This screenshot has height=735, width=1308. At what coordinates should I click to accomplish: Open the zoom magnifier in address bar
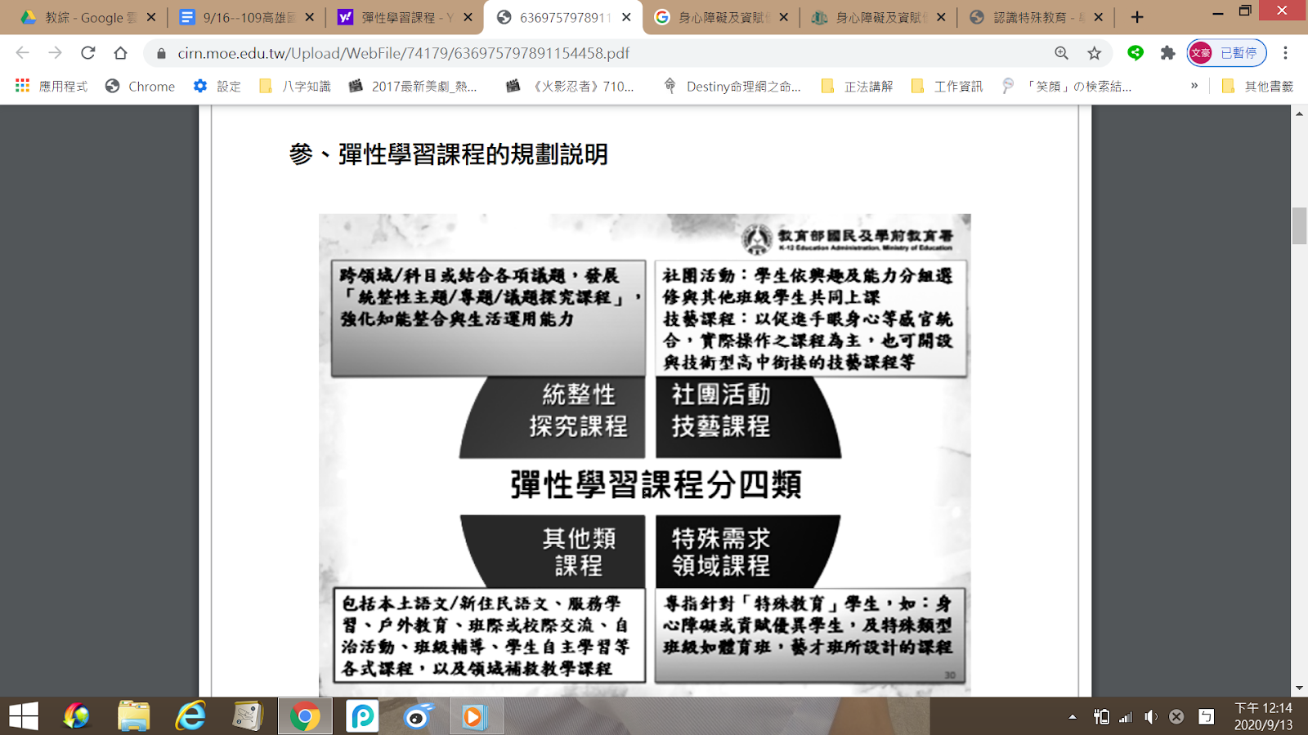tap(1061, 53)
